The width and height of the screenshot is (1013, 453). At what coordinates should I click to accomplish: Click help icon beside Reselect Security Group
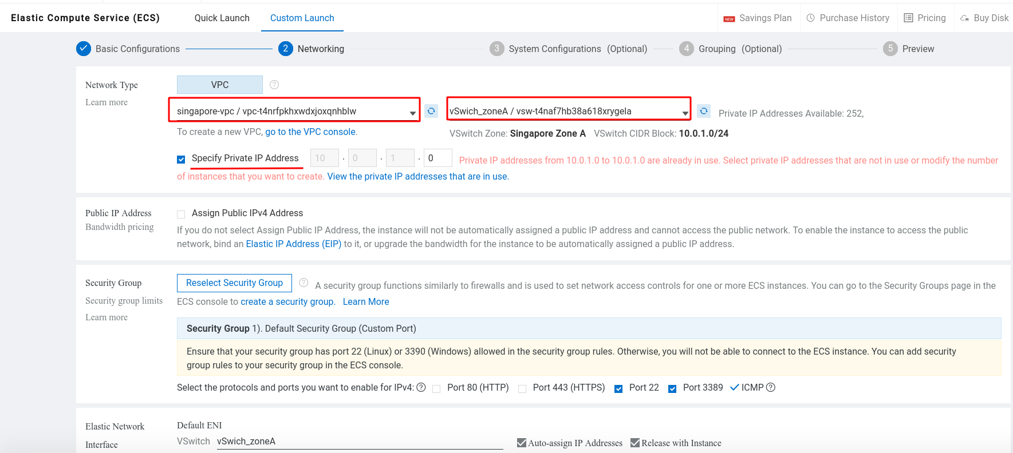pos(303,283)
